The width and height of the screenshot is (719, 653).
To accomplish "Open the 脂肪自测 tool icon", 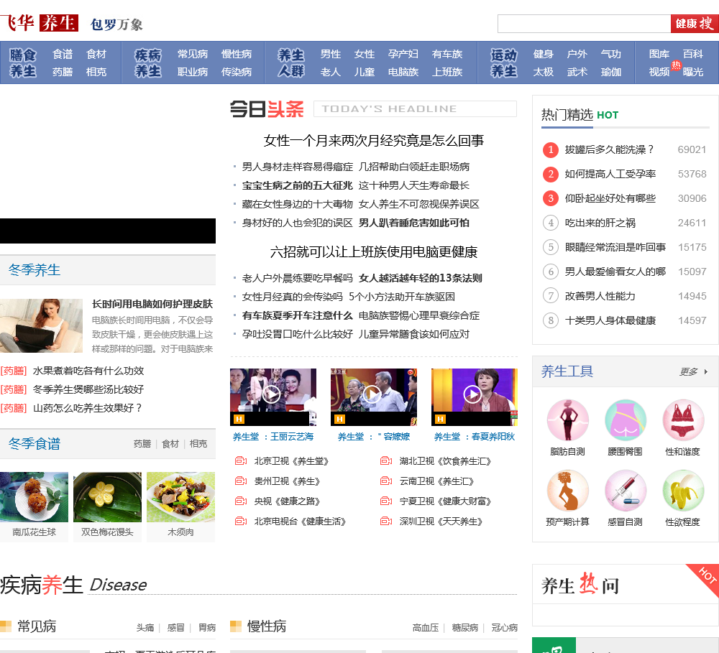I will 567,420.
